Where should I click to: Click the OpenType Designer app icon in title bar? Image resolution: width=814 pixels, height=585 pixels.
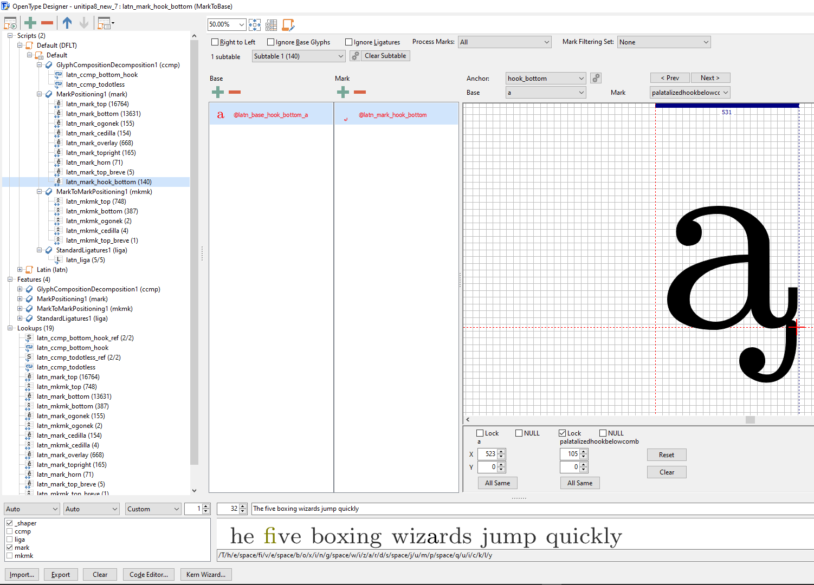[x=5, y=6]
